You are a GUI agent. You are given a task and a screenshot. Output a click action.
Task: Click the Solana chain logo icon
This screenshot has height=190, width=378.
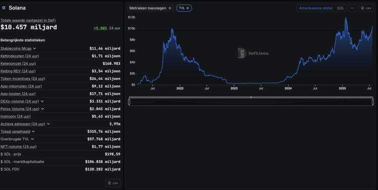point(4,8)
